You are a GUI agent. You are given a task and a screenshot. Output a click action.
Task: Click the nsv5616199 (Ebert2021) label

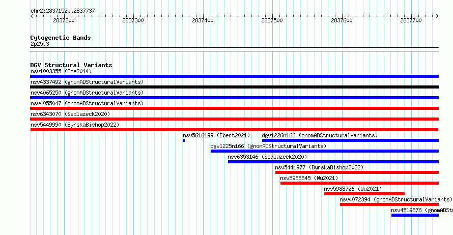click(216, 135)
